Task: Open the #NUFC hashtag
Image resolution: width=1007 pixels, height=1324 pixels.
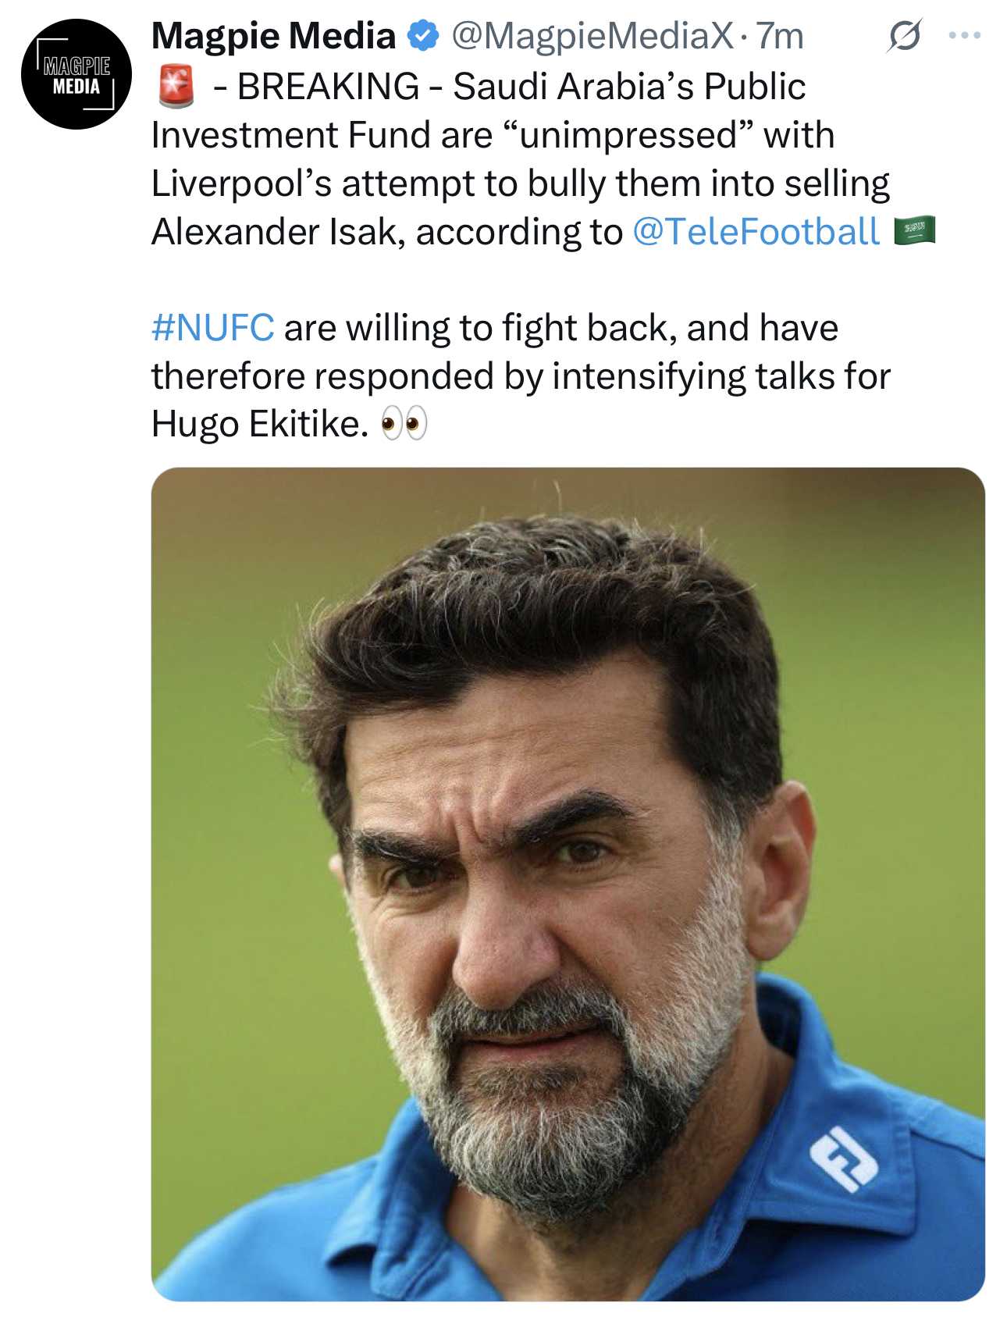Action: coord(212,328)
